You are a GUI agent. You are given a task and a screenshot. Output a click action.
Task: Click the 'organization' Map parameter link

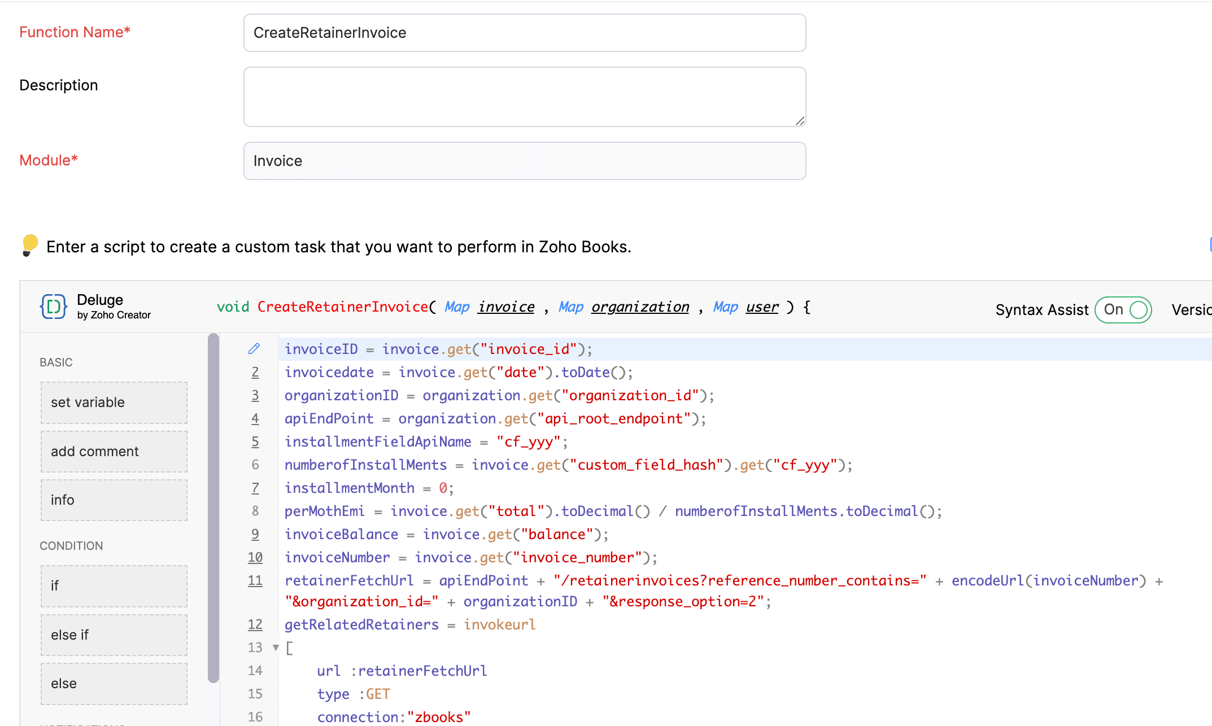point(640,307)
